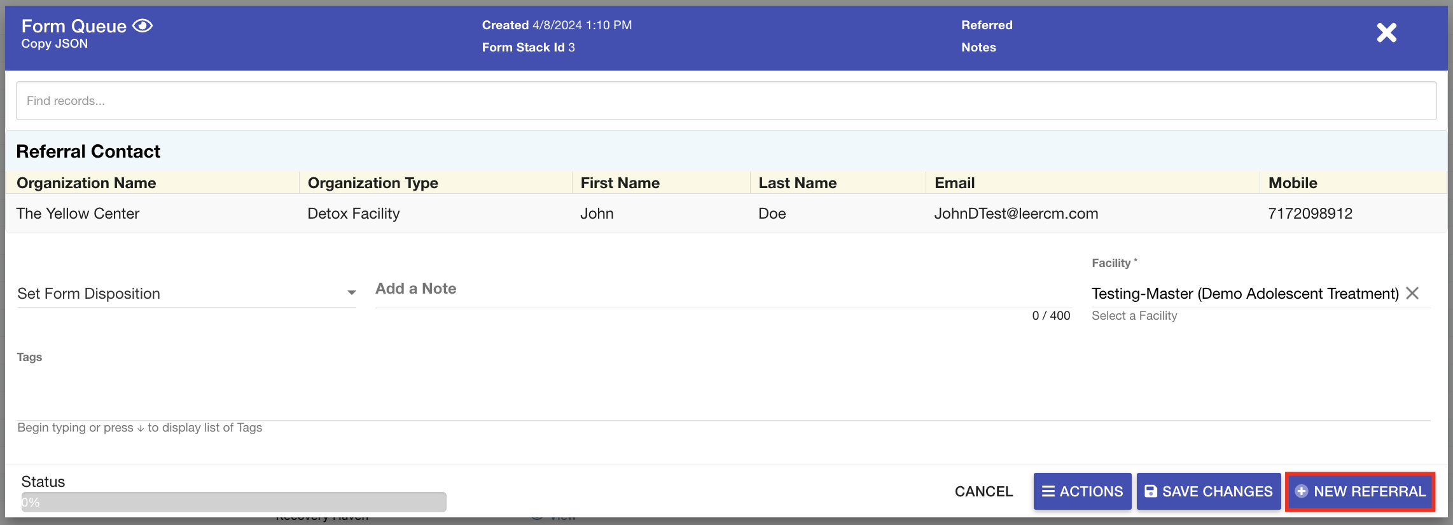Click the Status progress bar
The image size is (1453, 525).
[x=233, y=502]
